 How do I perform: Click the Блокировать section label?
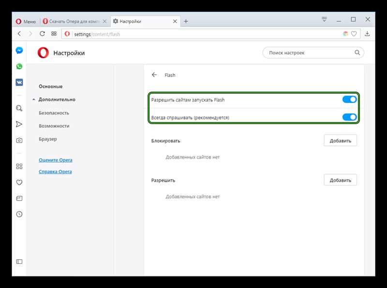(x=165, y=141)
